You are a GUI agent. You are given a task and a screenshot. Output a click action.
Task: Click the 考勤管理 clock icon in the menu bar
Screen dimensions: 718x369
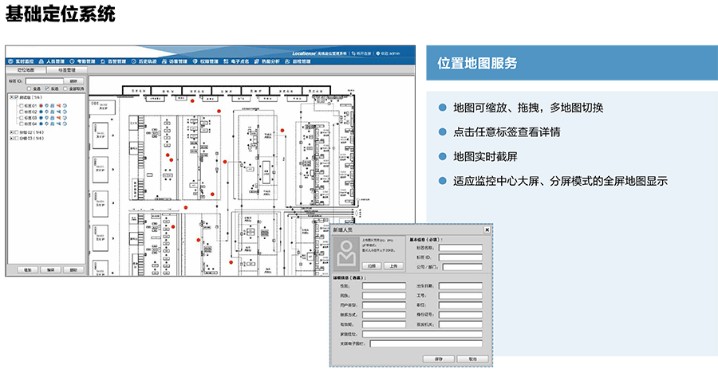coord(72,61)
